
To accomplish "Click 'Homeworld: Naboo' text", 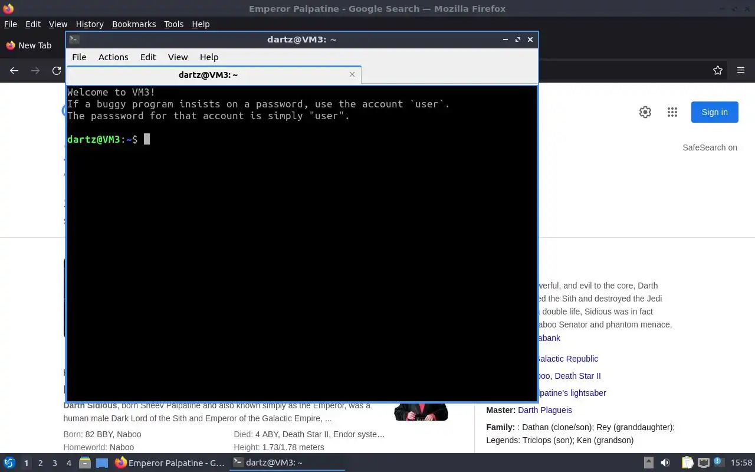I will pos(99,447).
